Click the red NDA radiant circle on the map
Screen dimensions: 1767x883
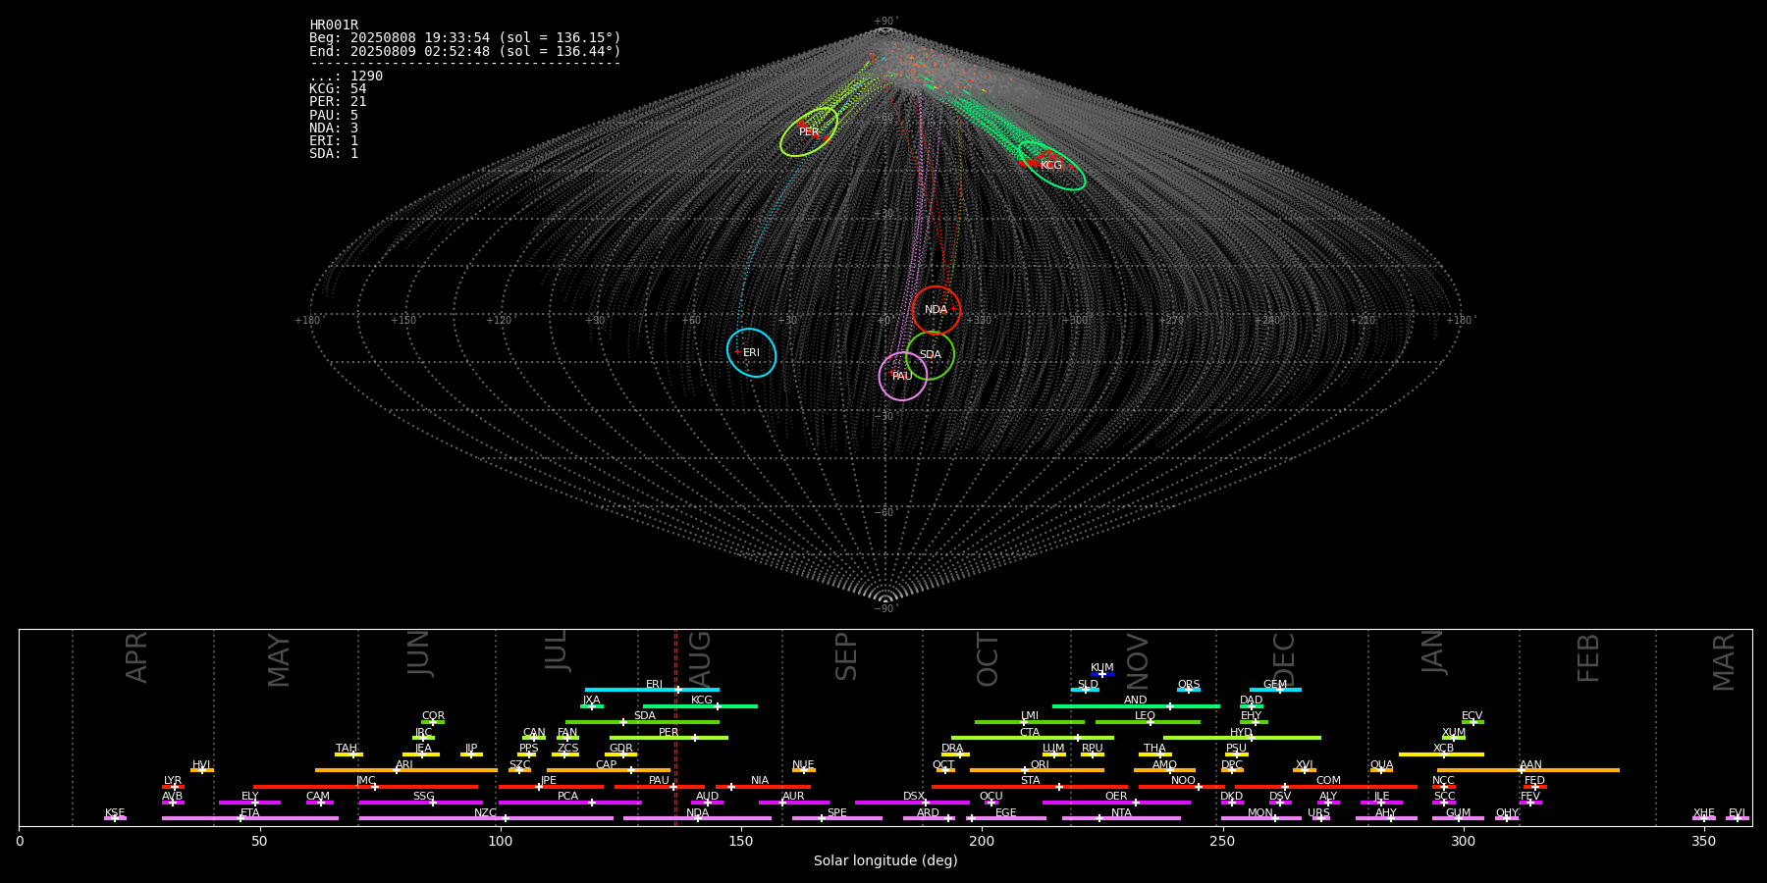click(x=937, y=310)
